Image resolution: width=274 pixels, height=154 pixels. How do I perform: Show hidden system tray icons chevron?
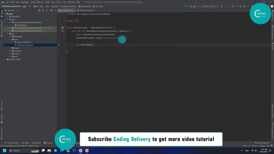[x=241, y=151]
